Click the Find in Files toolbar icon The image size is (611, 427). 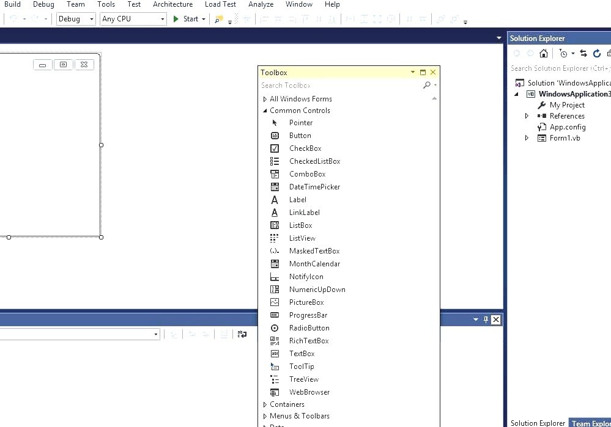click(219, 19)
